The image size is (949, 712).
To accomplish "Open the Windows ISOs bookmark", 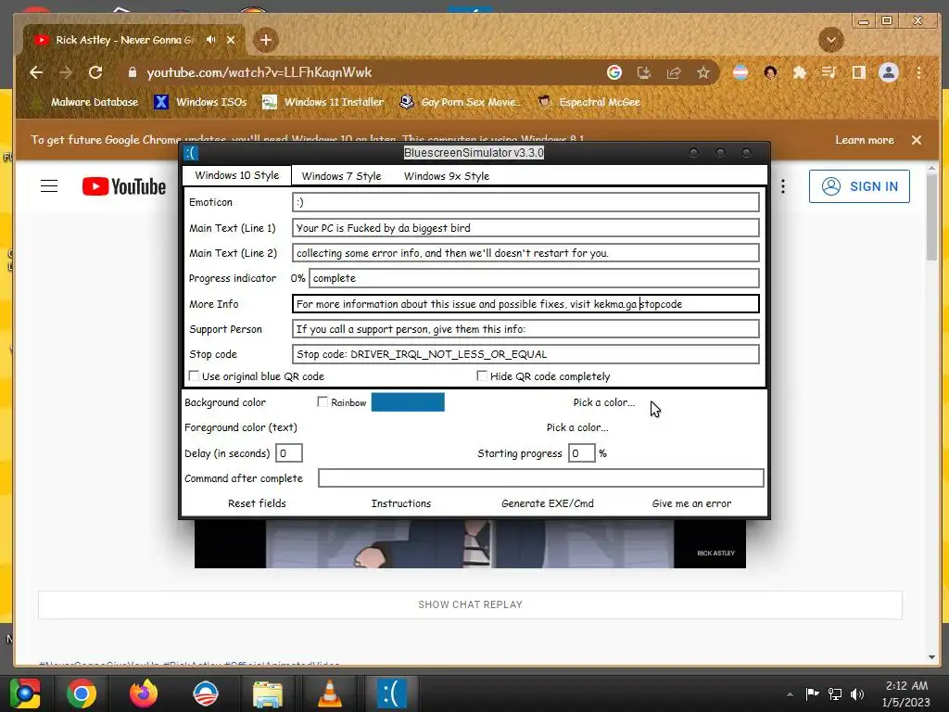I will [x=201, y=102].
